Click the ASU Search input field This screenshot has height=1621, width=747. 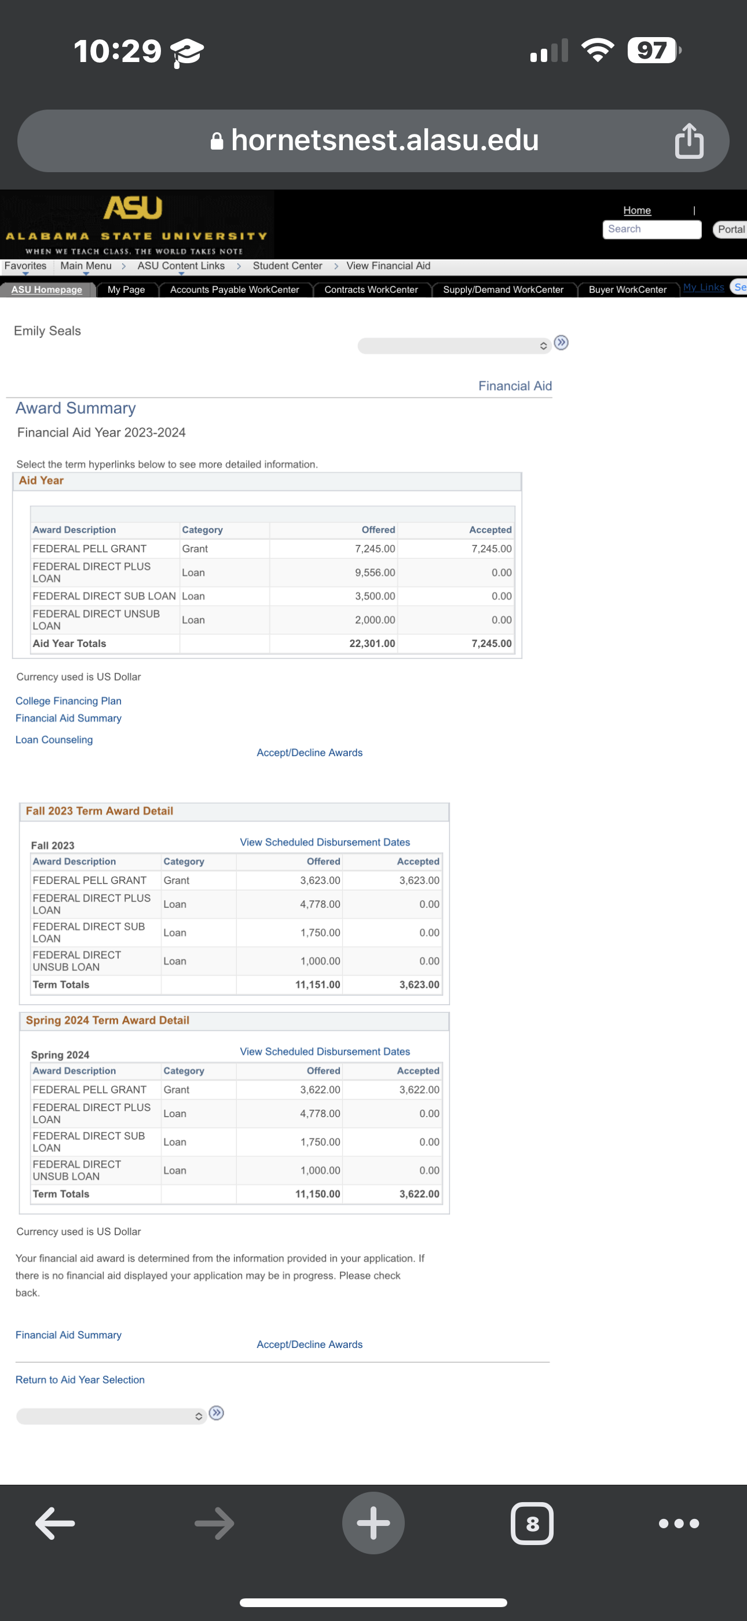click(x=651, y=229)
